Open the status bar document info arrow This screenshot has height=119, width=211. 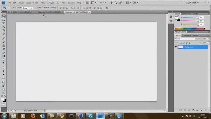coord(45,111)
